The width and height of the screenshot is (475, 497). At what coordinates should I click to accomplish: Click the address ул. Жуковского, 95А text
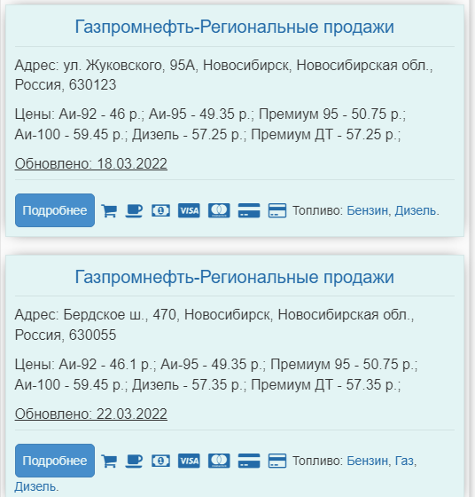coord(129,66)
